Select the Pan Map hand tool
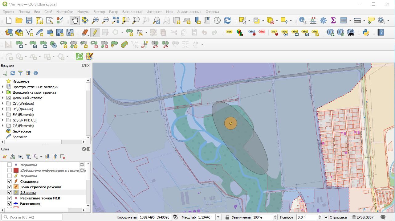 [75, 20]
